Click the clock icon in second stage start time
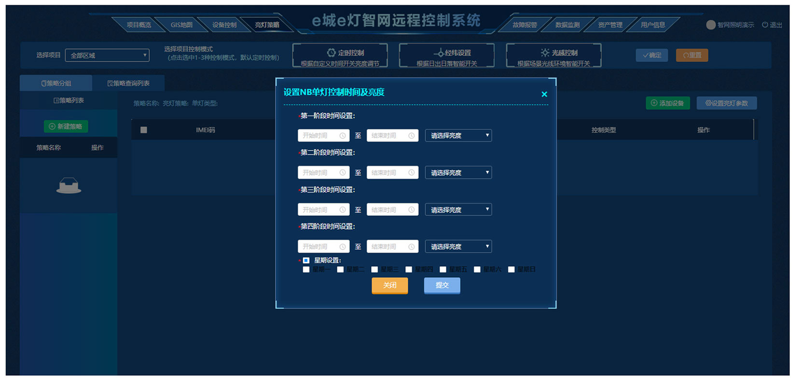 click(x=343, y=173)
